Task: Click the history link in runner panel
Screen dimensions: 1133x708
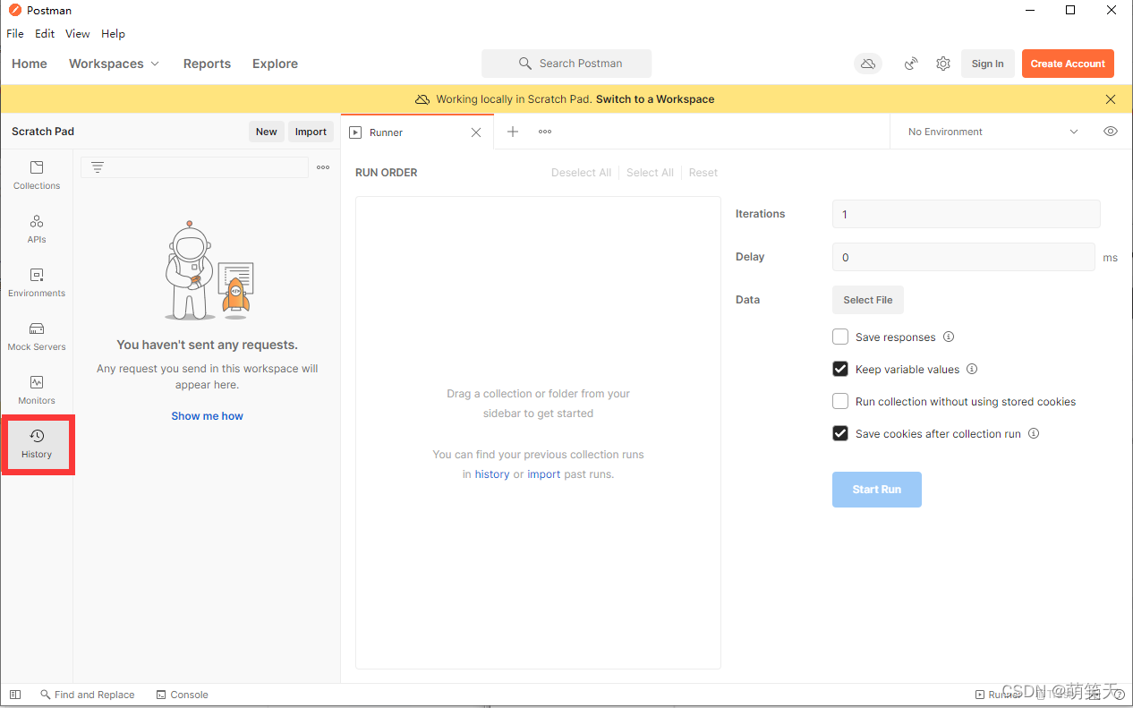Action: [492, 474]
